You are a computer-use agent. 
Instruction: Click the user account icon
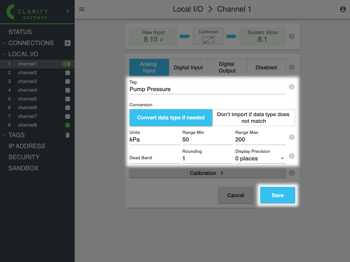(343, 9)
